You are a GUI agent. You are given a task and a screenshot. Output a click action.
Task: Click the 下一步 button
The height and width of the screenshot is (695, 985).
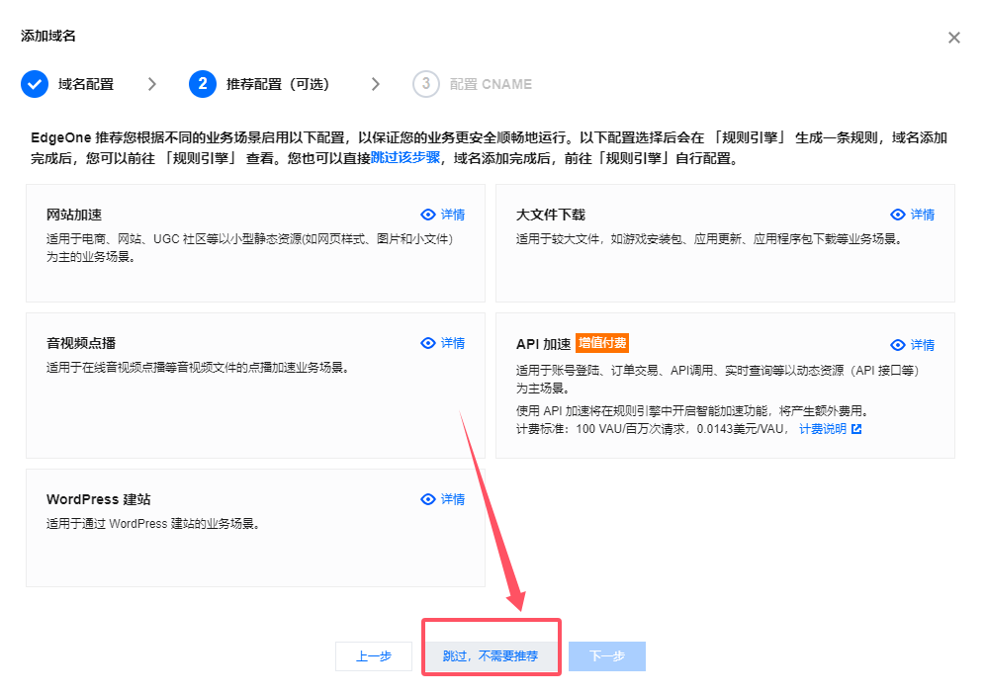[607, 656]
